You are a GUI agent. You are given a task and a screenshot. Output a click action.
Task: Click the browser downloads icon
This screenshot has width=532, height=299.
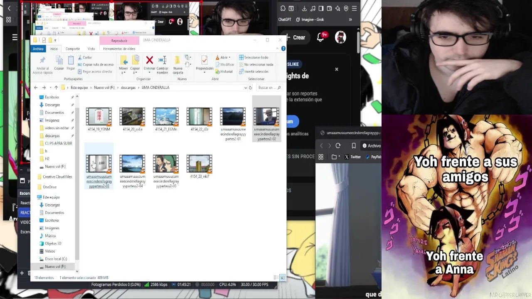pos(304,8)
